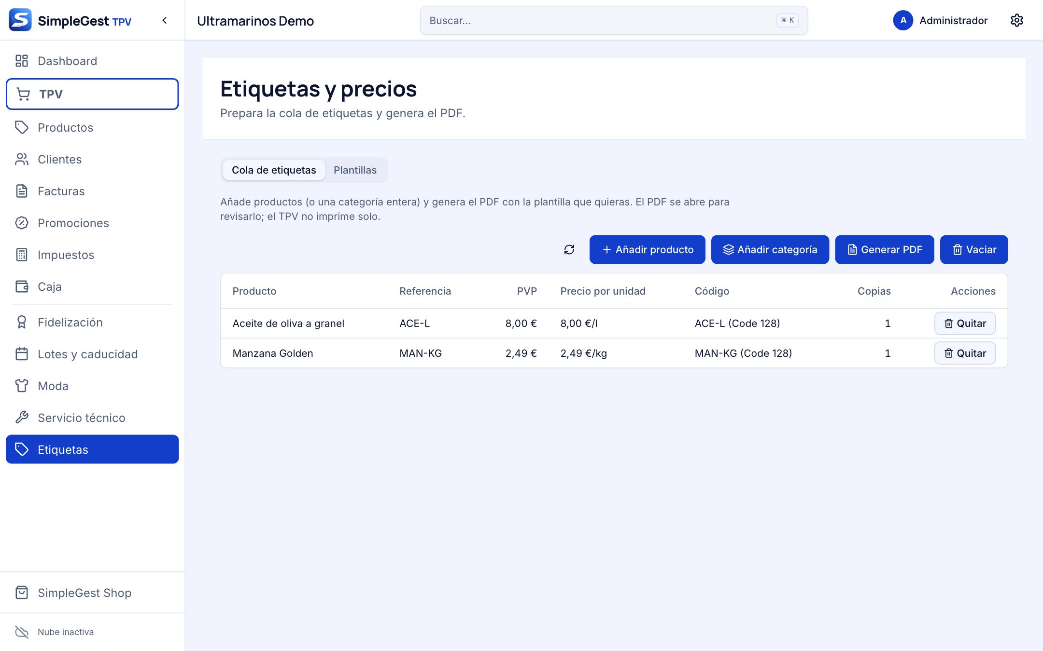Open Servicio técnico section
This screenshot has width=1043, height=651.
[92, 418]
